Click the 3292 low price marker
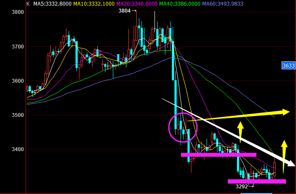 242,187
